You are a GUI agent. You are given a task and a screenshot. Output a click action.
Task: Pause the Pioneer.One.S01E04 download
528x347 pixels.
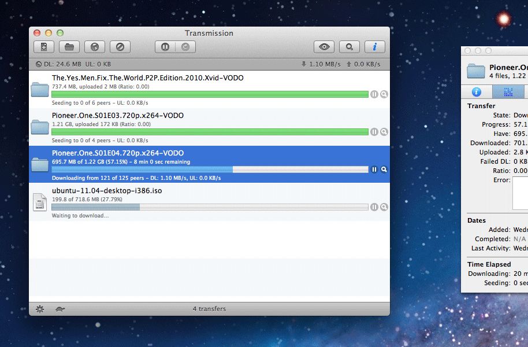point(374,169)
